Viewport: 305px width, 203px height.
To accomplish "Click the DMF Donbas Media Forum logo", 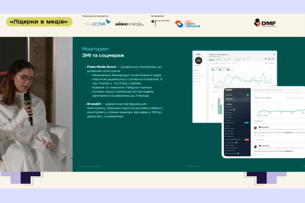I will pyautogui.click(x=265, y=23).
